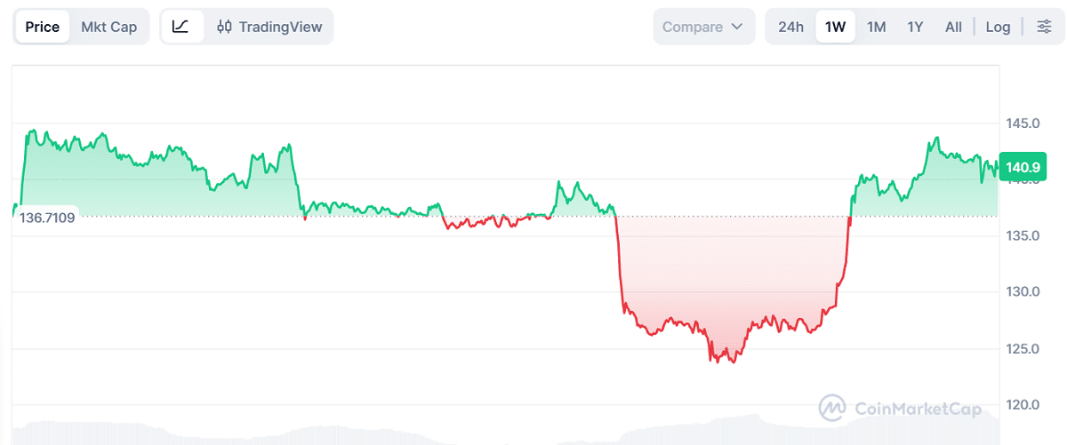
Task: Toggle the Log scale option
Action: (998, 27)
